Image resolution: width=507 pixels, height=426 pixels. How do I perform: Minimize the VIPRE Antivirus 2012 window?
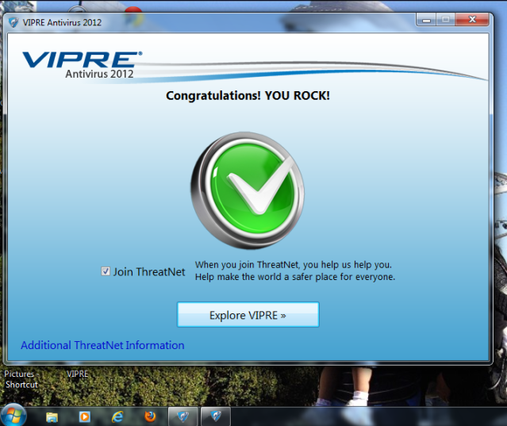click(426, 20)
